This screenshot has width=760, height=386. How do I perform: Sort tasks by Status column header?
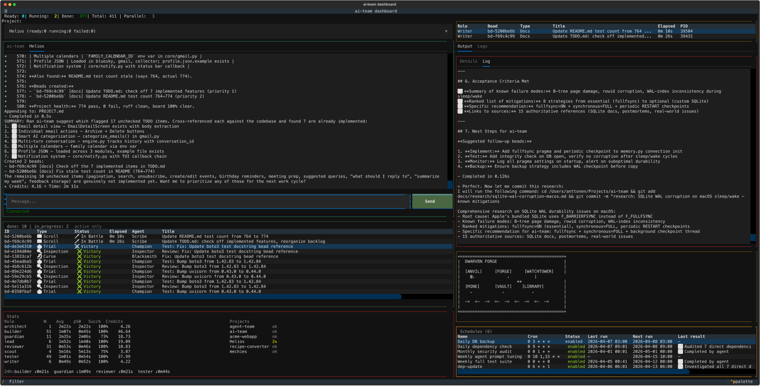click(81, 232)
